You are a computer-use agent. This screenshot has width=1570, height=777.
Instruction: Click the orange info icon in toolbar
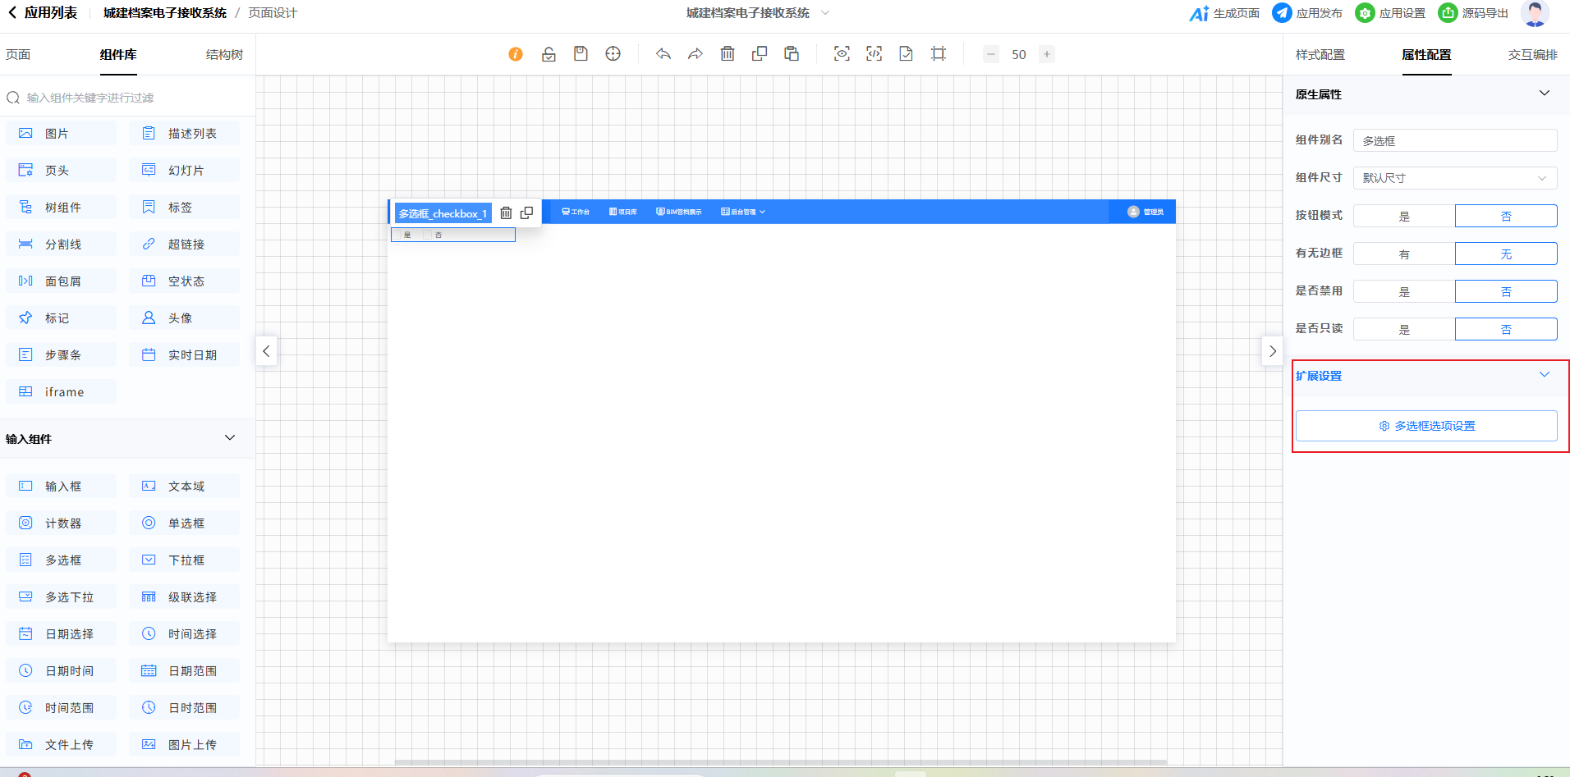click(x=516, y=54)
